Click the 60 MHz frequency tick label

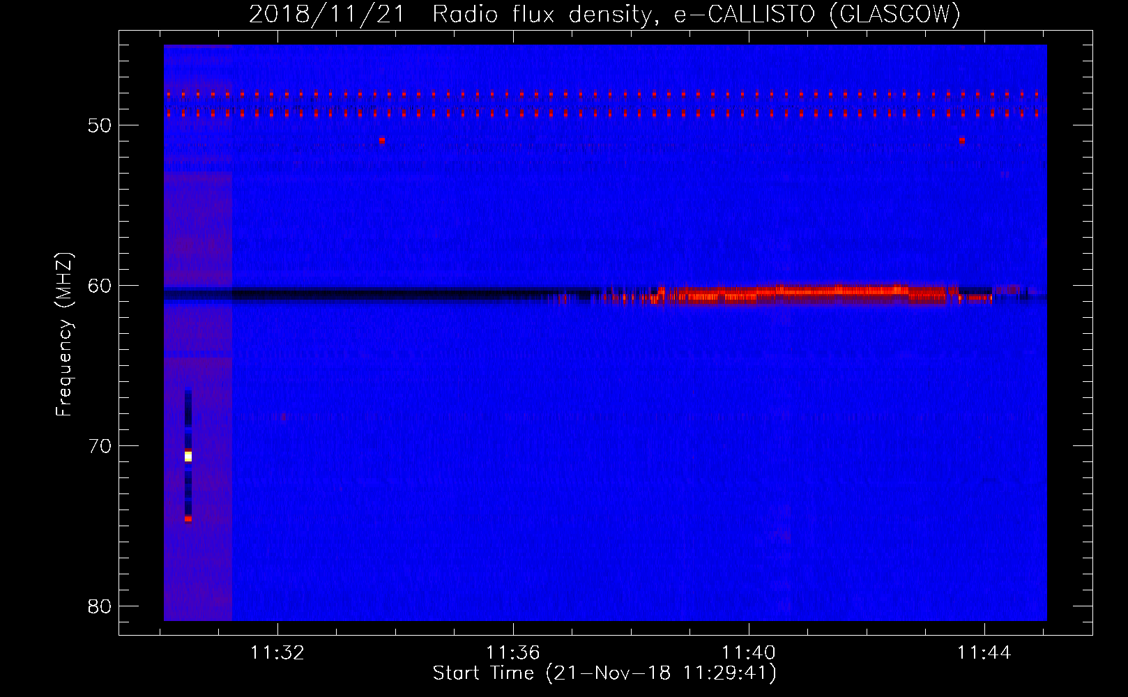point(100,286)
